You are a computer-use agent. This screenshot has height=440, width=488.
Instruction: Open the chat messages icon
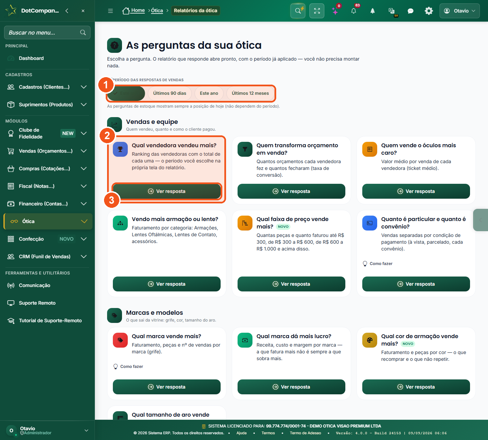click(x=410, y=11)
